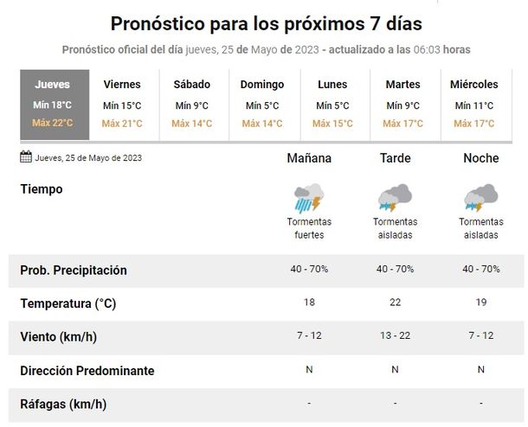
Task: Click the Mañana strong storm icon
Action: 309,198
